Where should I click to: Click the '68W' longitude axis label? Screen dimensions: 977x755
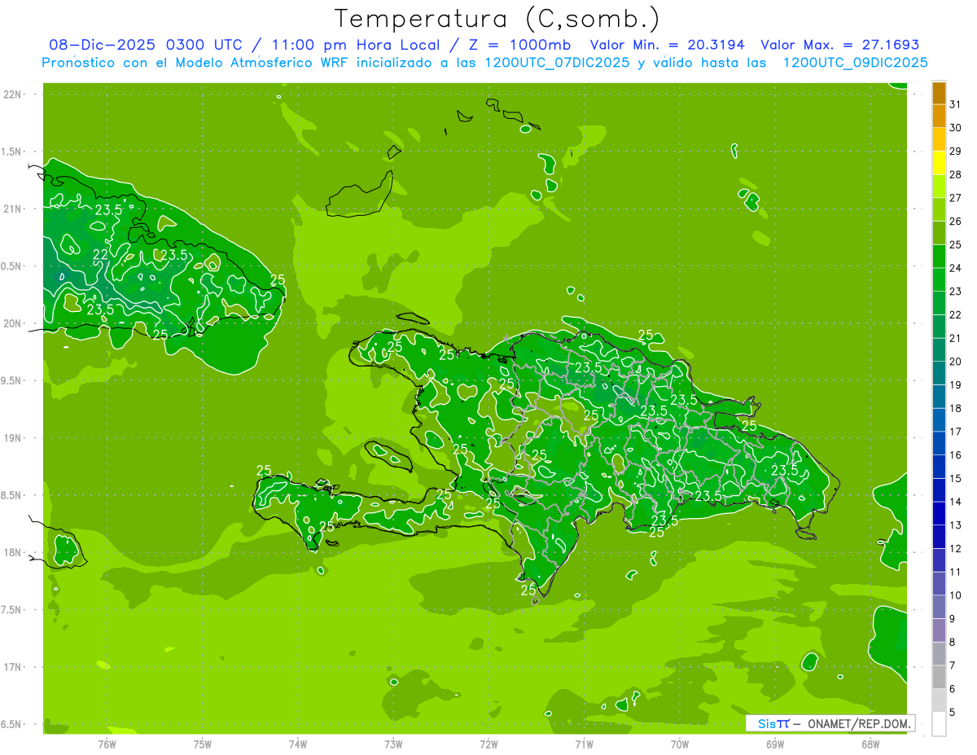[x=870, y=744]
